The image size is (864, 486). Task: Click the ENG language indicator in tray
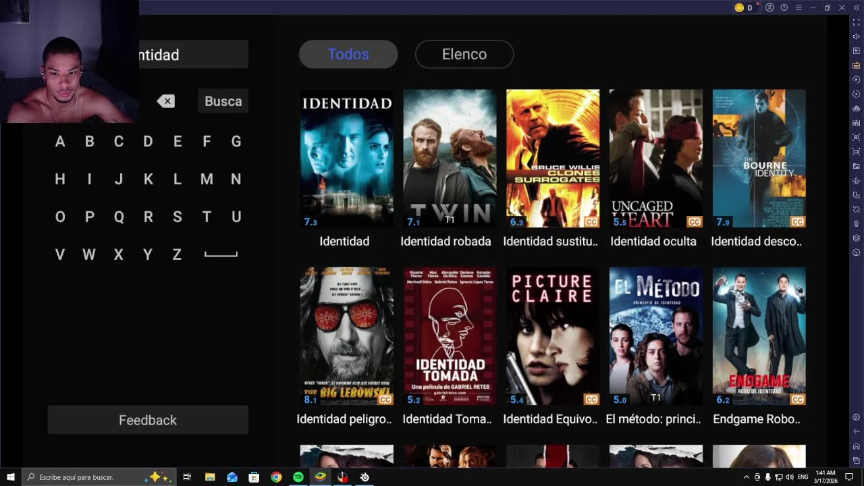tap(803, 477)
